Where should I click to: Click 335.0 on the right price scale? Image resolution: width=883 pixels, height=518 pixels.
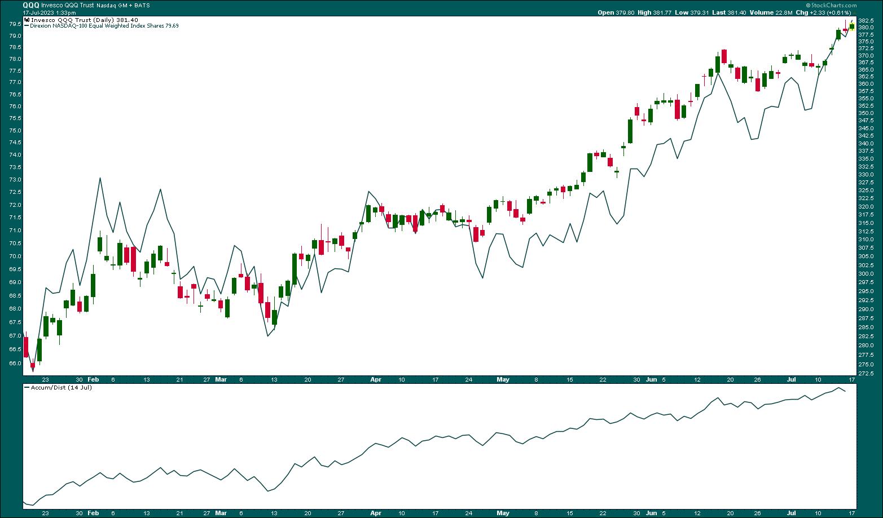click(867, 159)
